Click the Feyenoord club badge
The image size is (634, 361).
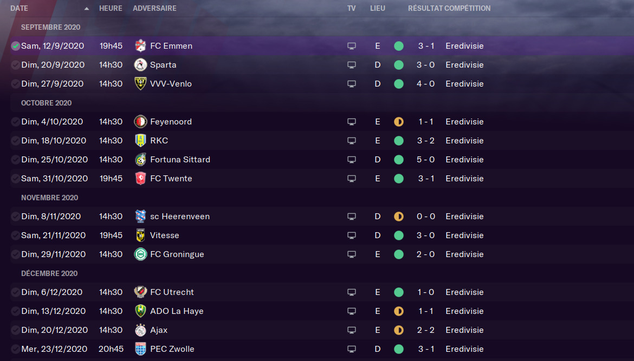pyautogui.click(x=140, y=122)
